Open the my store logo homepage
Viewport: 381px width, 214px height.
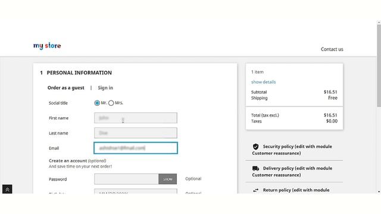(x=47, y=46)
